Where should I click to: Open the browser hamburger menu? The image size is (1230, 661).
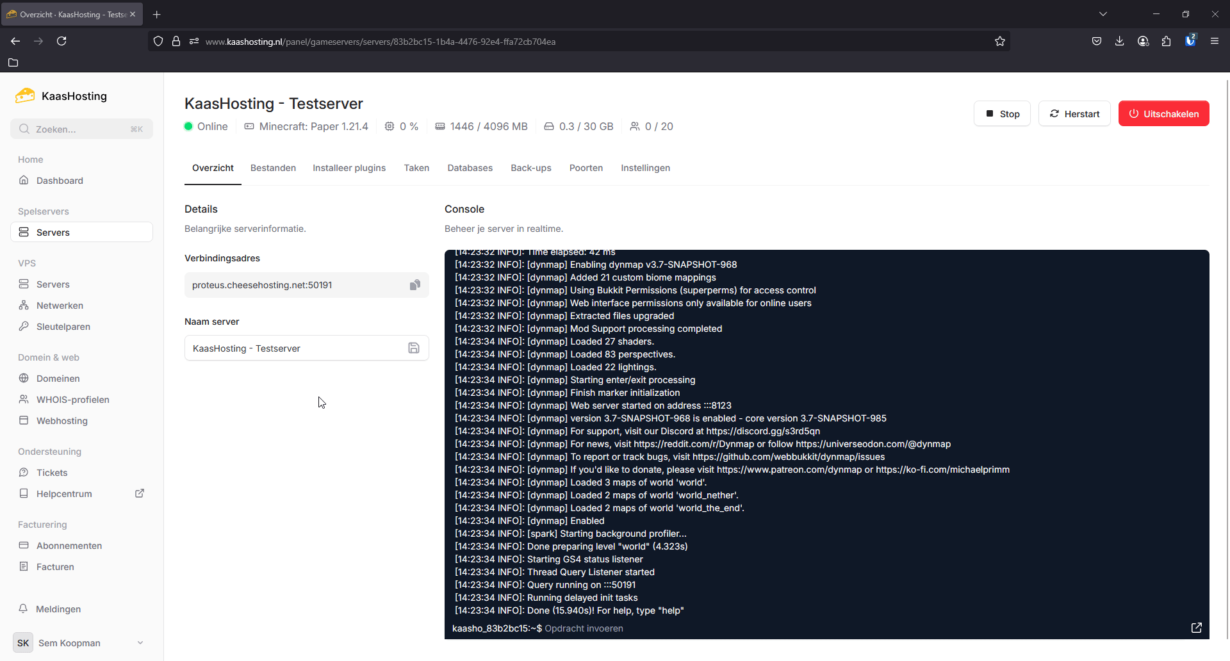(1214, 41)
